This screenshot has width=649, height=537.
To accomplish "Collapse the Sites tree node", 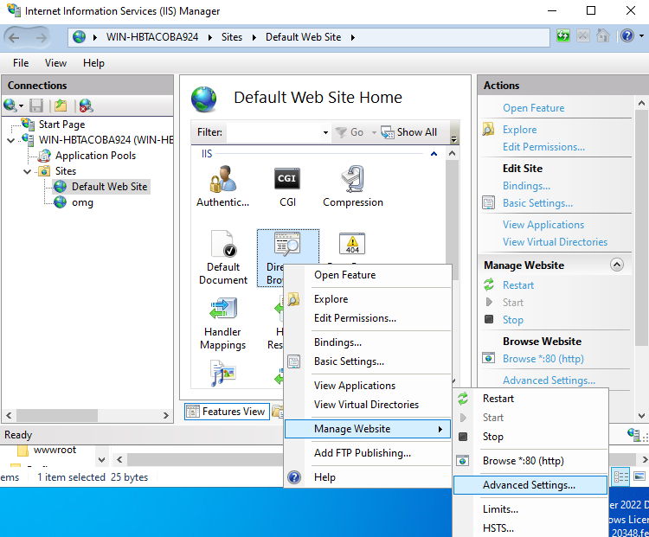I will tap(28, 171).
